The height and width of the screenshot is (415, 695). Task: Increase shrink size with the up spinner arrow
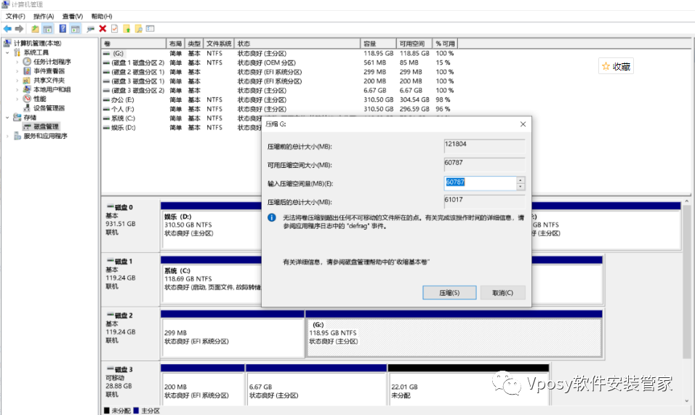coord(521,180)
